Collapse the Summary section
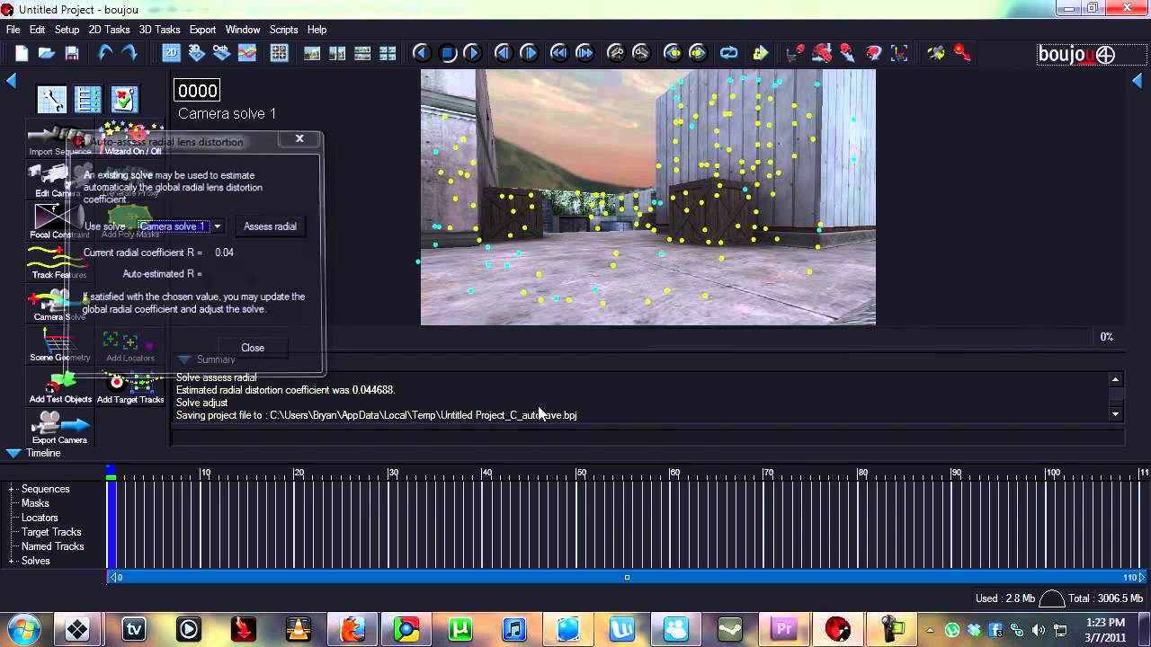1151x647 pixels. tap(184, 359)
